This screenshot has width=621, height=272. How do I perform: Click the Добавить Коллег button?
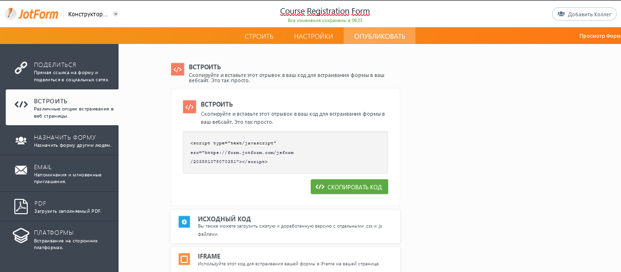(584, 14)
